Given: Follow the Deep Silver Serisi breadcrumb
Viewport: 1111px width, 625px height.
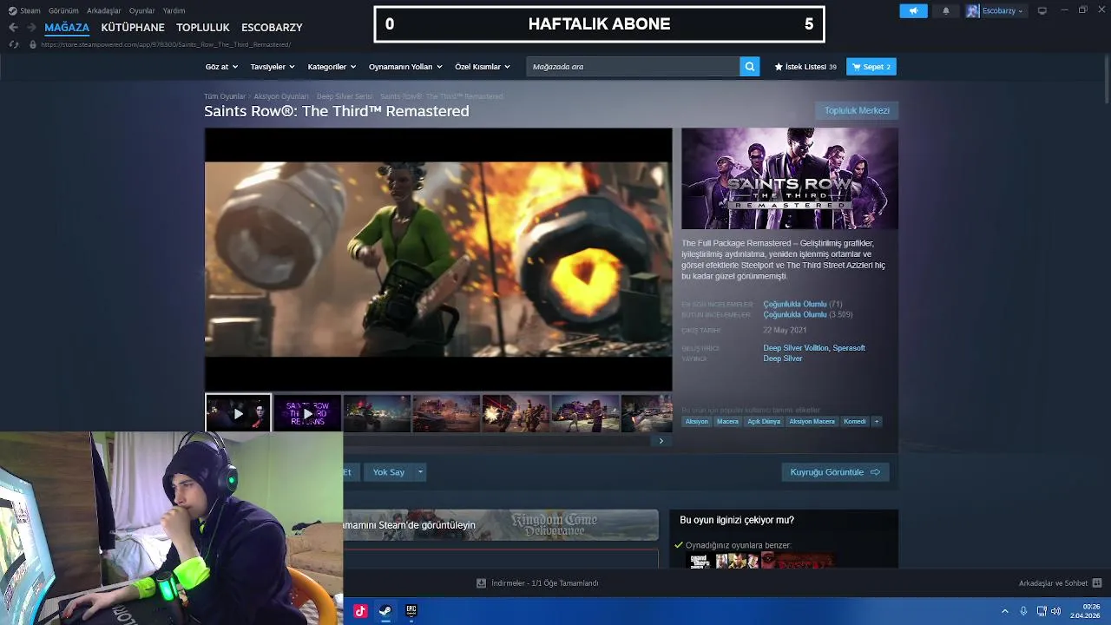Looking at the screenshot, I should 345,96.
